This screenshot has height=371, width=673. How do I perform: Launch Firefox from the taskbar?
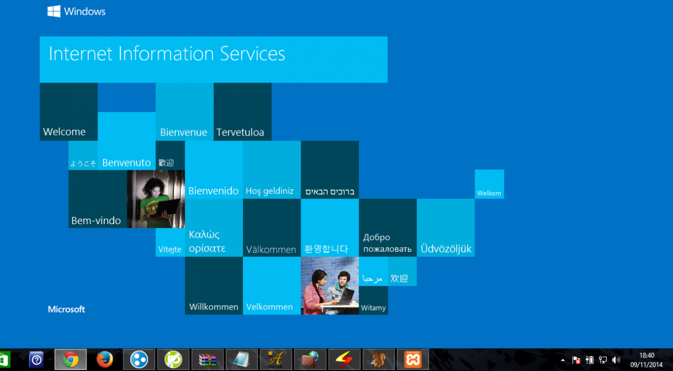click(105, 359)
